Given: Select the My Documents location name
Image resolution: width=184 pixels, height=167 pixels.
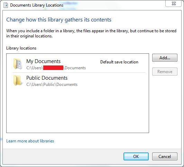Looking at the screenshot, I should pos(44,61).
